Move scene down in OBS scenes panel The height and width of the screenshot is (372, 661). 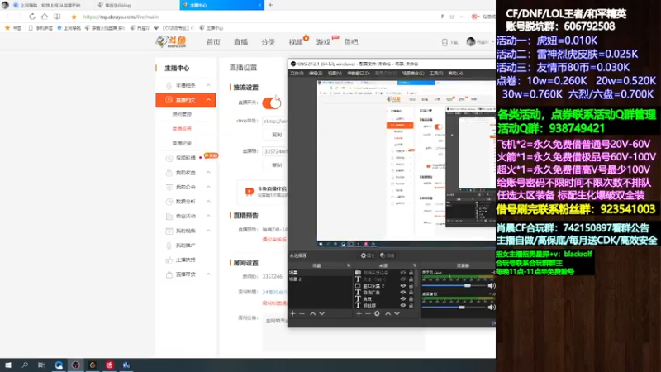coord(322,313)
